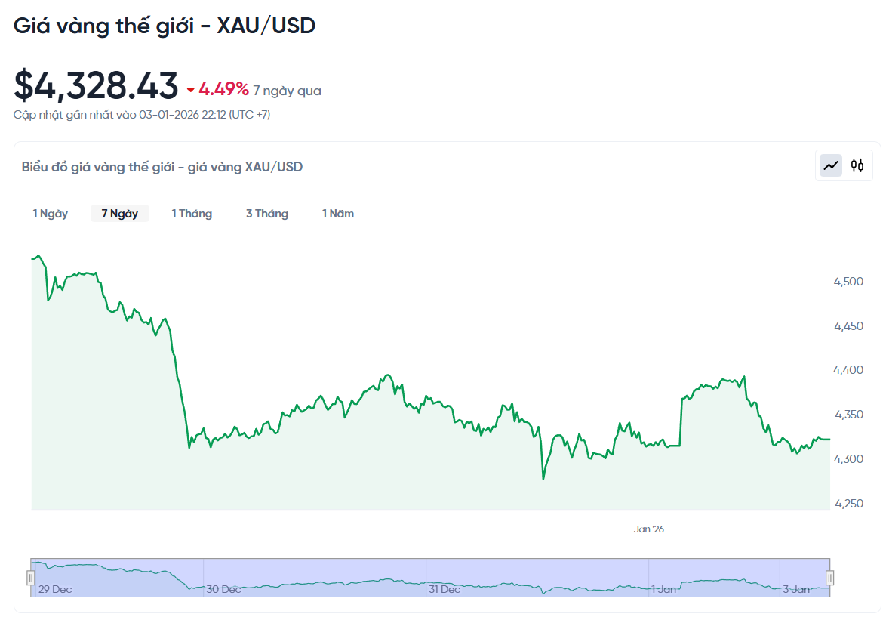
Task: Switch to the candlestick chart view
Action: click(x=857, y=165)
